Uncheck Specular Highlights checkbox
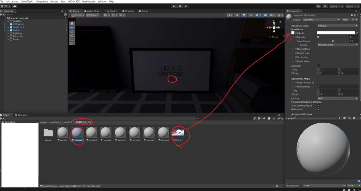The width and height of the screenshot is (361, 191). 319,106
